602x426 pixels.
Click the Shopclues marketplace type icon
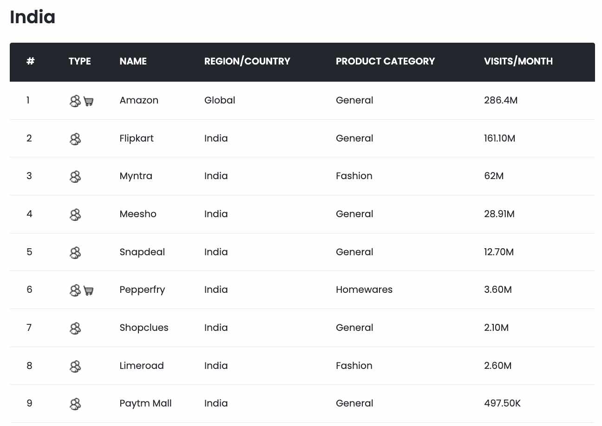[75, 328]
